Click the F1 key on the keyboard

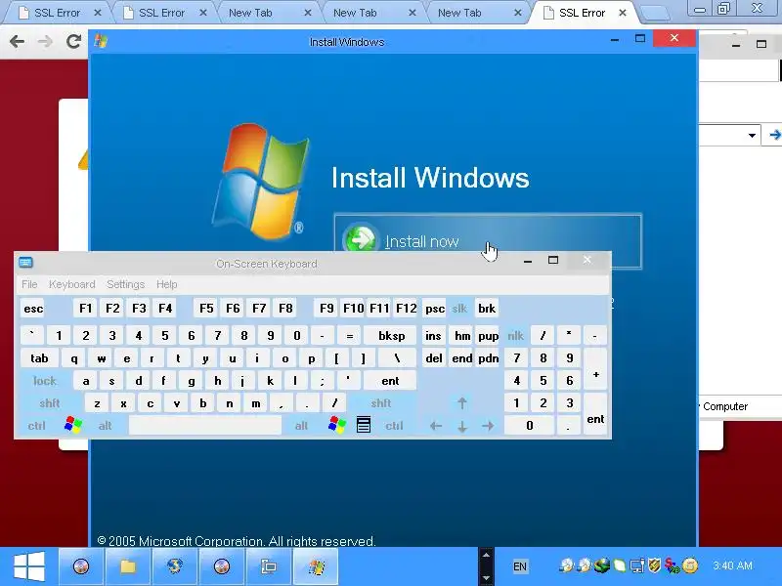86,309
